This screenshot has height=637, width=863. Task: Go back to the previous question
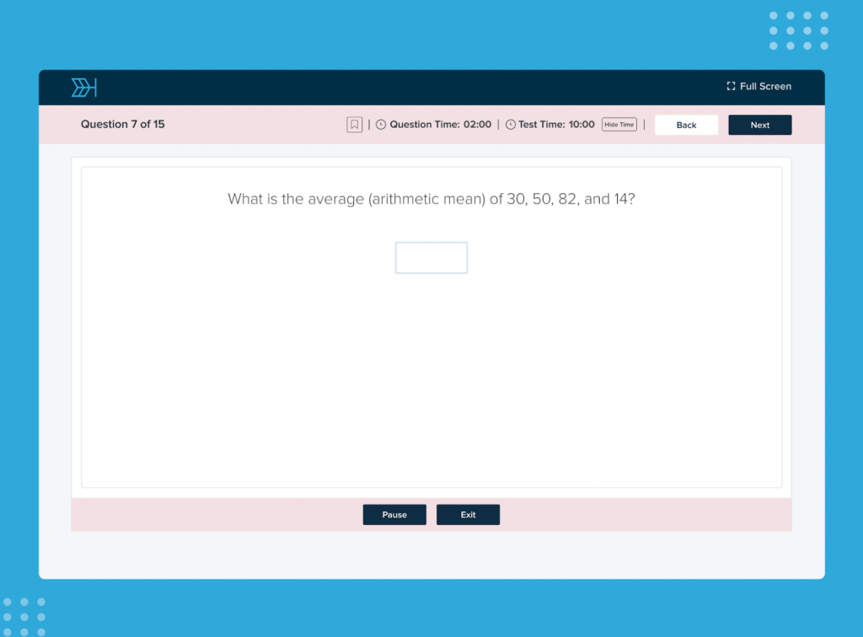(686, 124)
